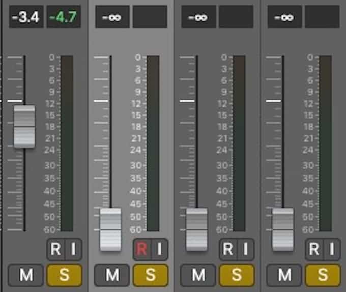The width and height of the screenshot is (346, 292).
Task: Toggle input monitoring on third channel strip
Action: pos(246,249)
